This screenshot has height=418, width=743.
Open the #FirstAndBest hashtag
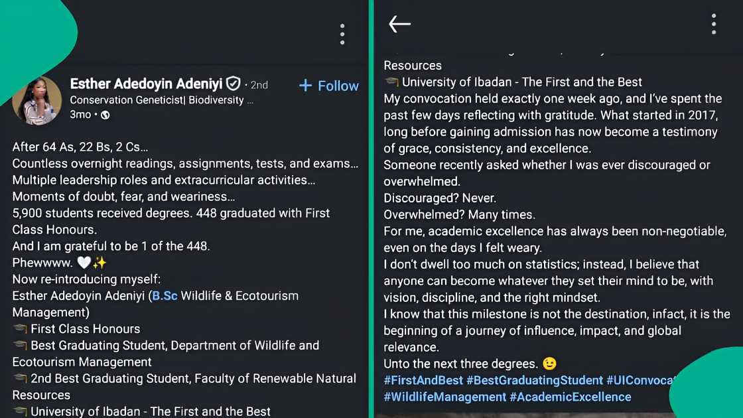tap(423, 380)
